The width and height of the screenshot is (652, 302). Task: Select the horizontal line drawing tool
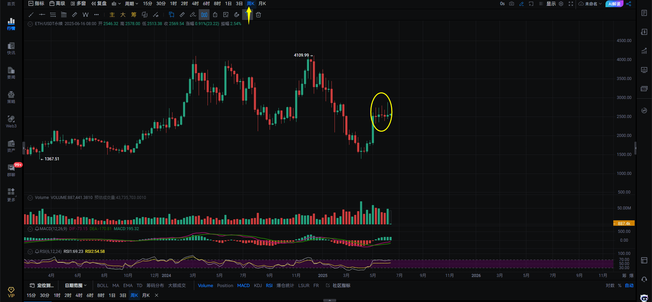42,15
